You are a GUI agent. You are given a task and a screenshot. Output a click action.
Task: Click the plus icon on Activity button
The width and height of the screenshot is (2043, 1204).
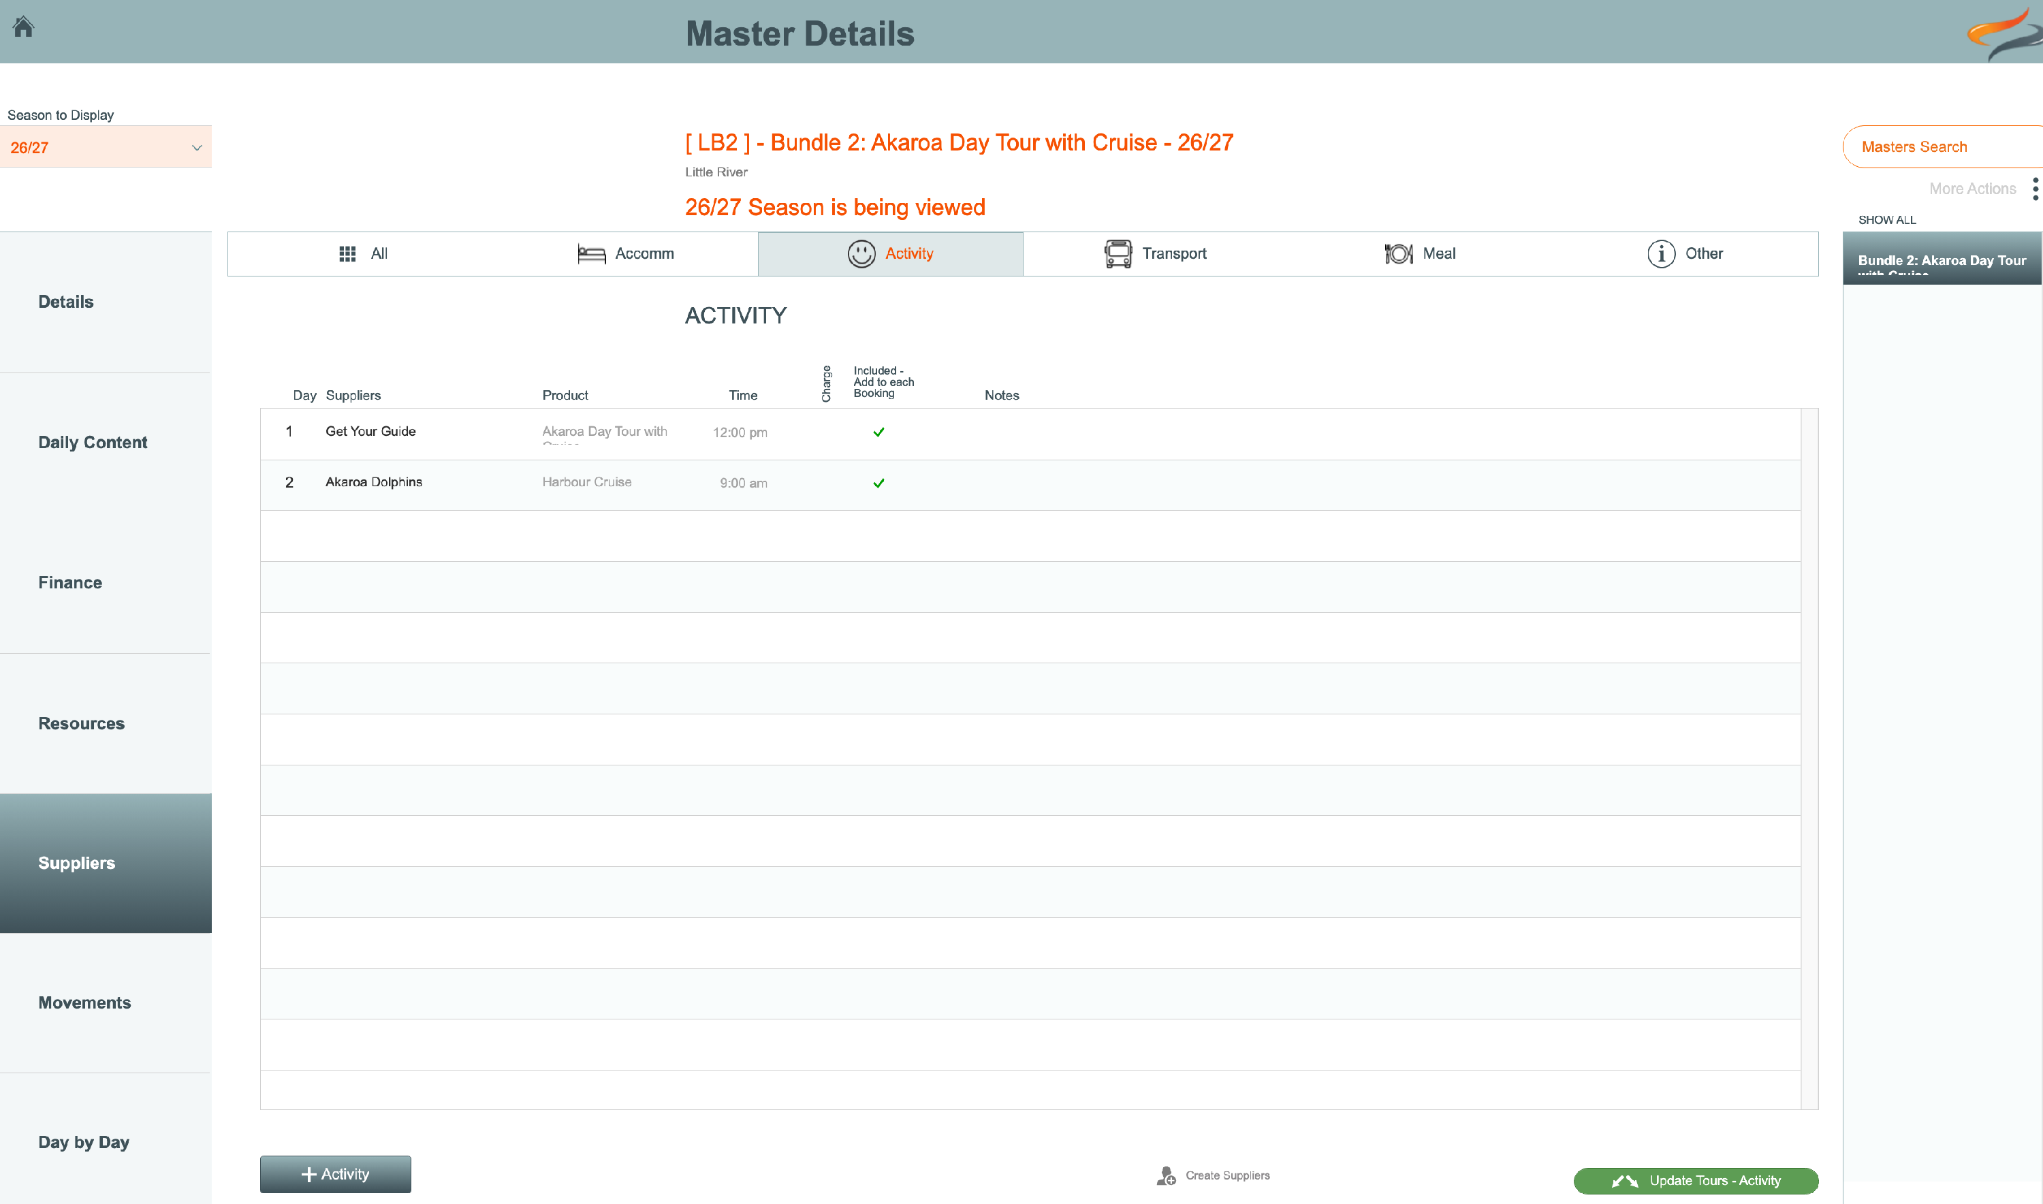tap(308, 1174)
